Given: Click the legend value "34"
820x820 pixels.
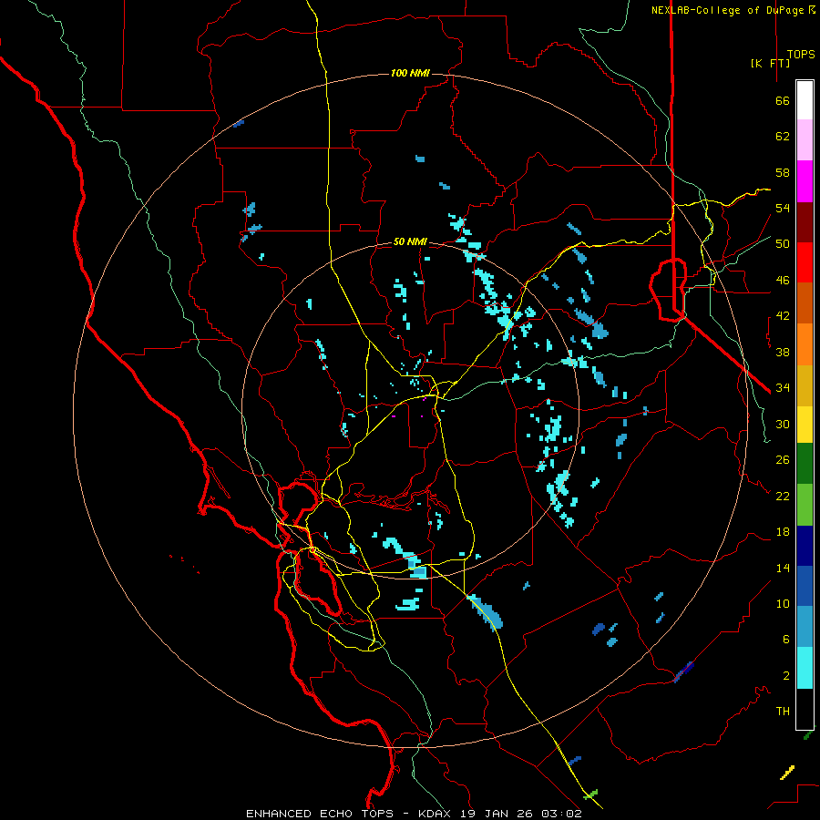Looking at the screenshot, I should [783, 388].
